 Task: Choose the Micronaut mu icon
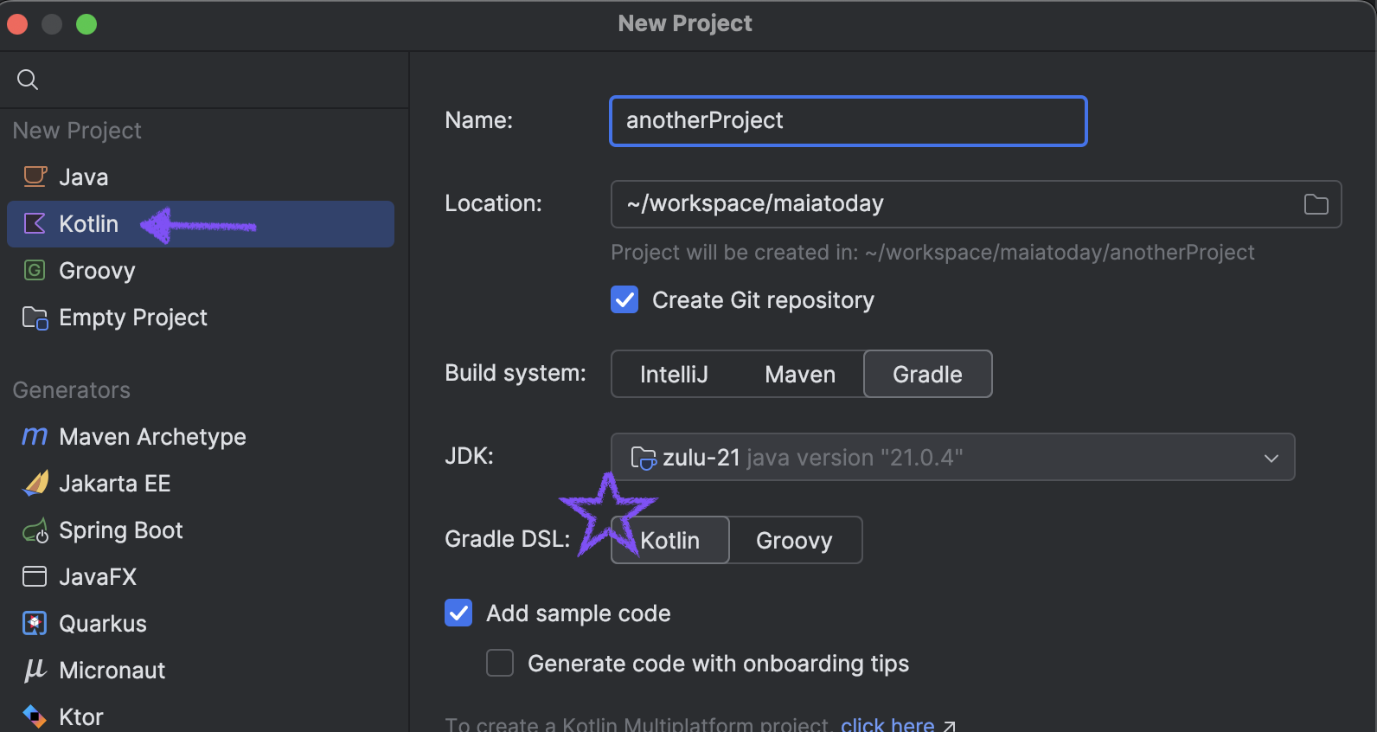[35, 670]
